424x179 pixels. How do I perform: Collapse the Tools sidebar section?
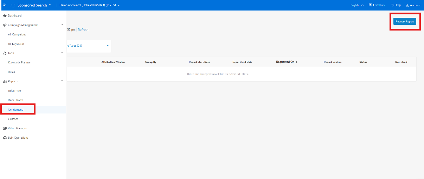click(62, 53)
